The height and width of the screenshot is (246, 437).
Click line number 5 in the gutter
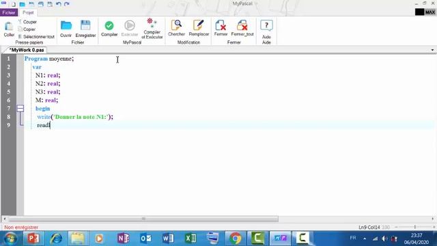point(8,92)
